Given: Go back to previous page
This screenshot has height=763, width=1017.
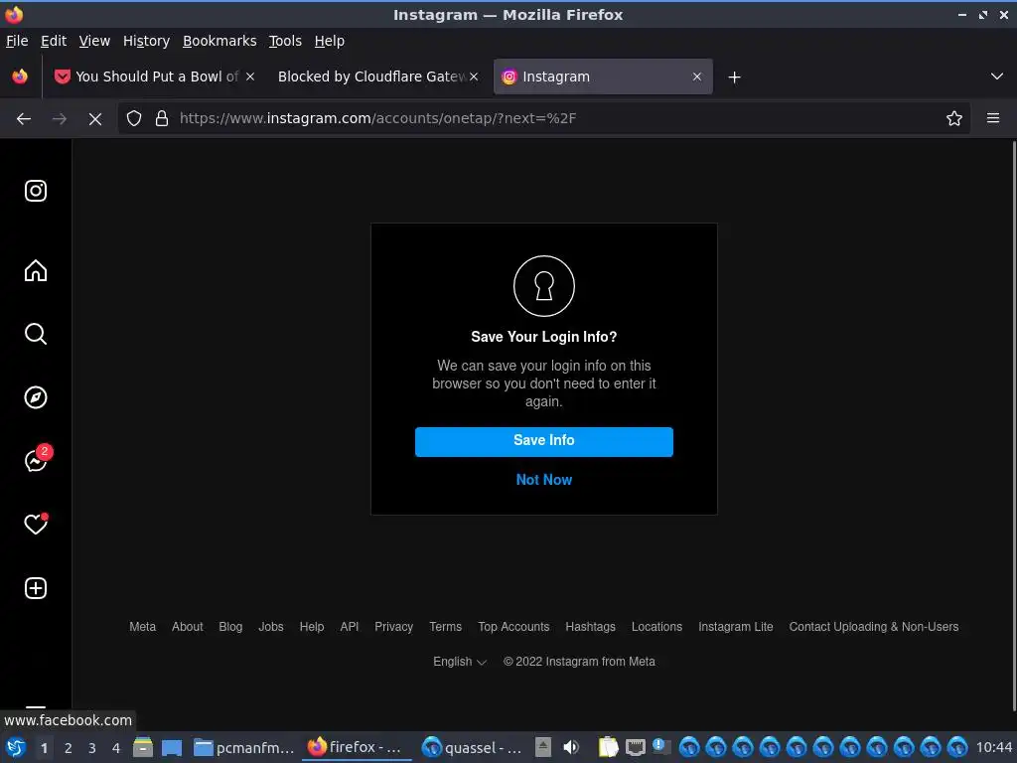Looking at the screenshot, I should [x=24, y=119].
